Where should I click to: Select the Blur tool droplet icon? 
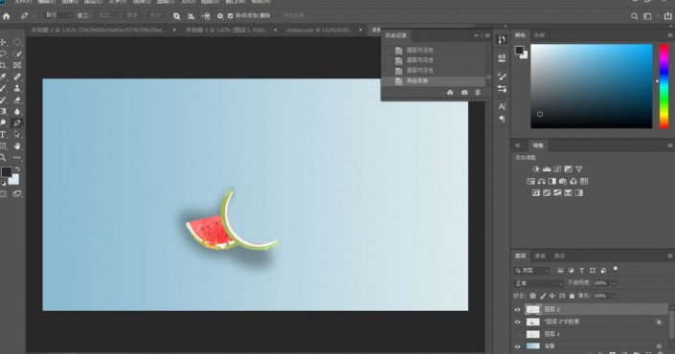click(17, 111)
